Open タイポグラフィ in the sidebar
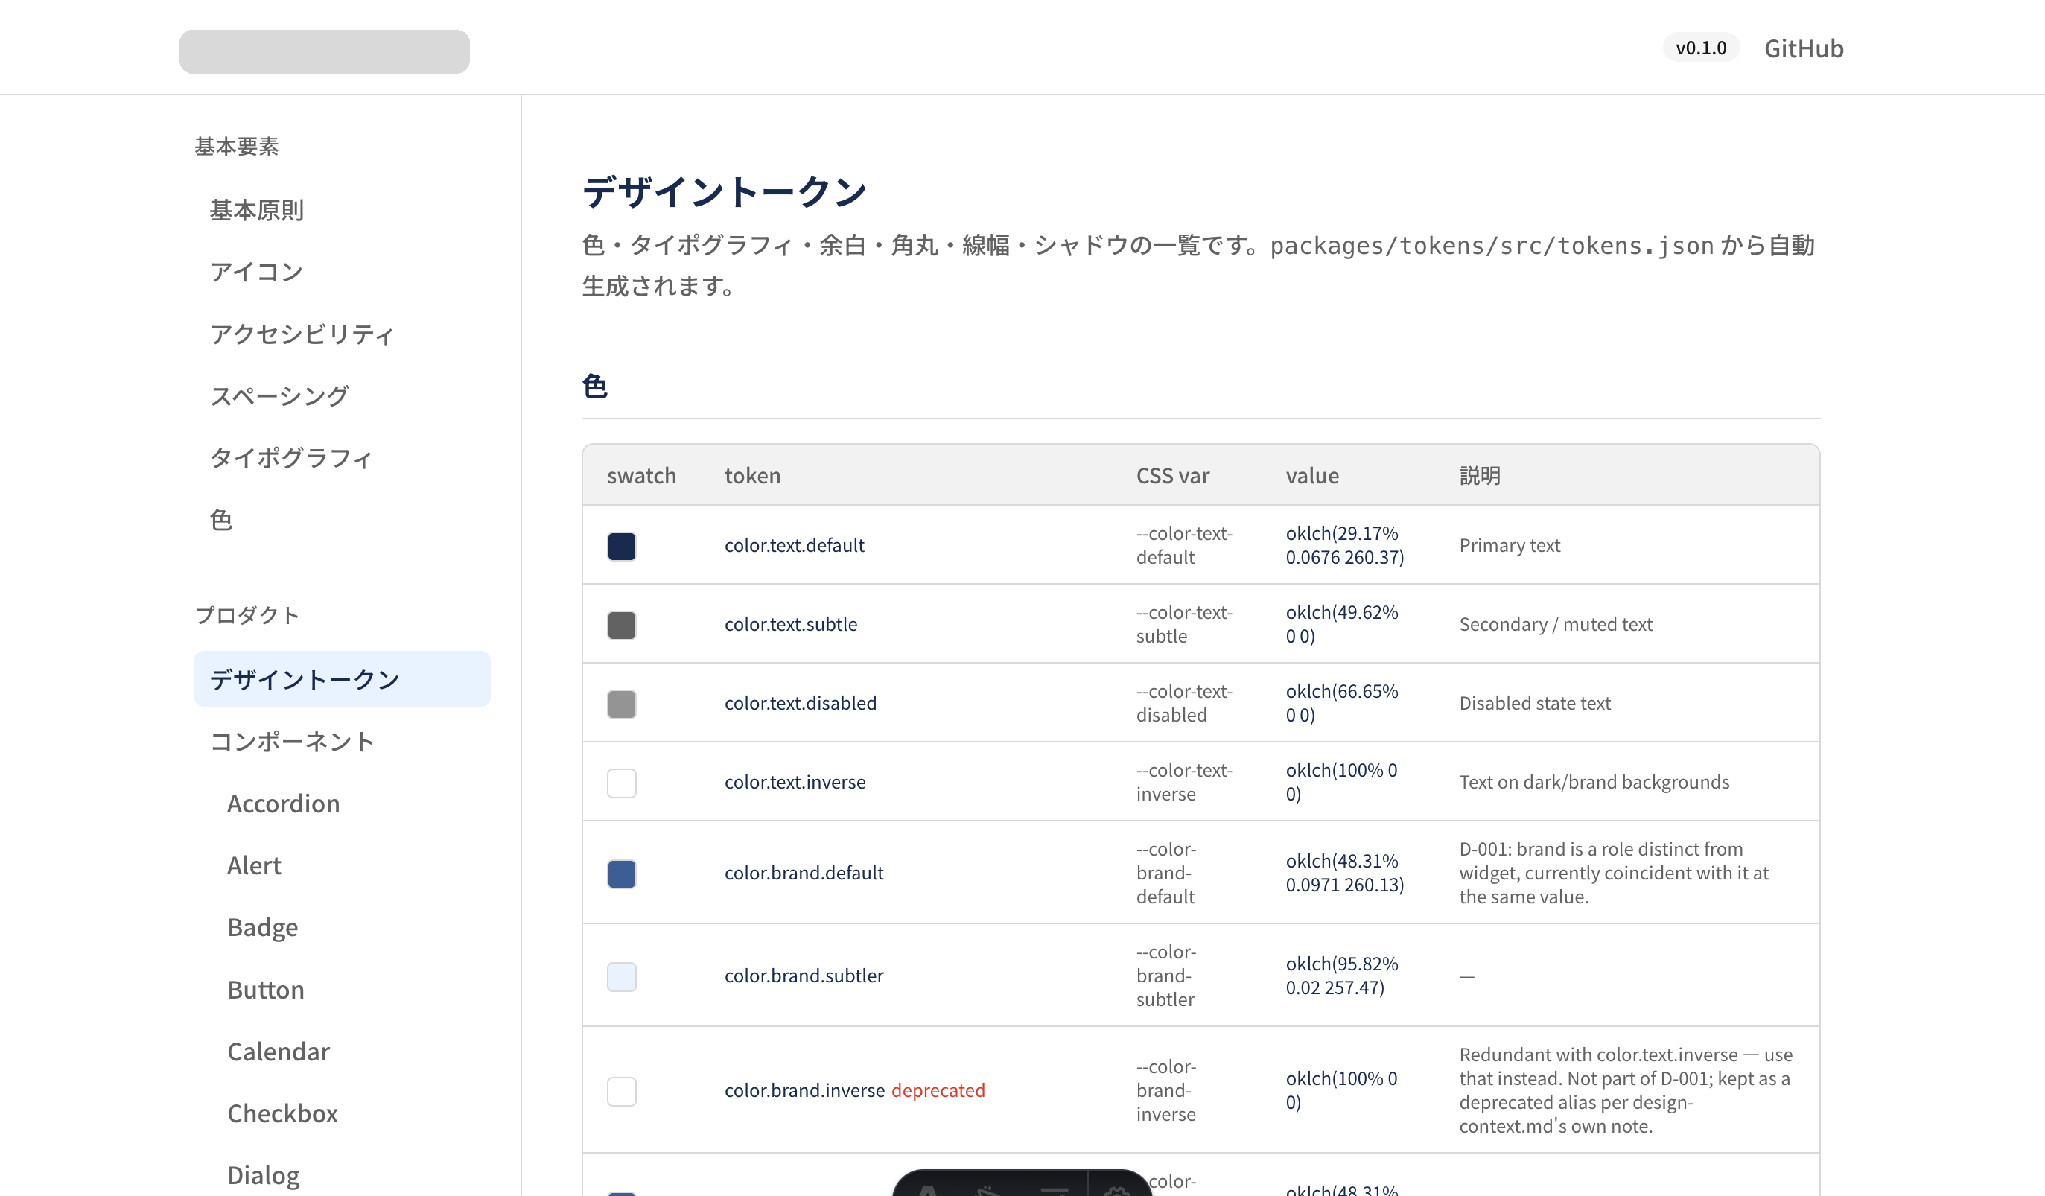The image size is (2045, 1196). click(291, 458)
